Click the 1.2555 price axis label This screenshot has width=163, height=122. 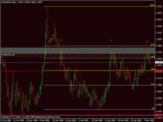click(x=159, y=105)
